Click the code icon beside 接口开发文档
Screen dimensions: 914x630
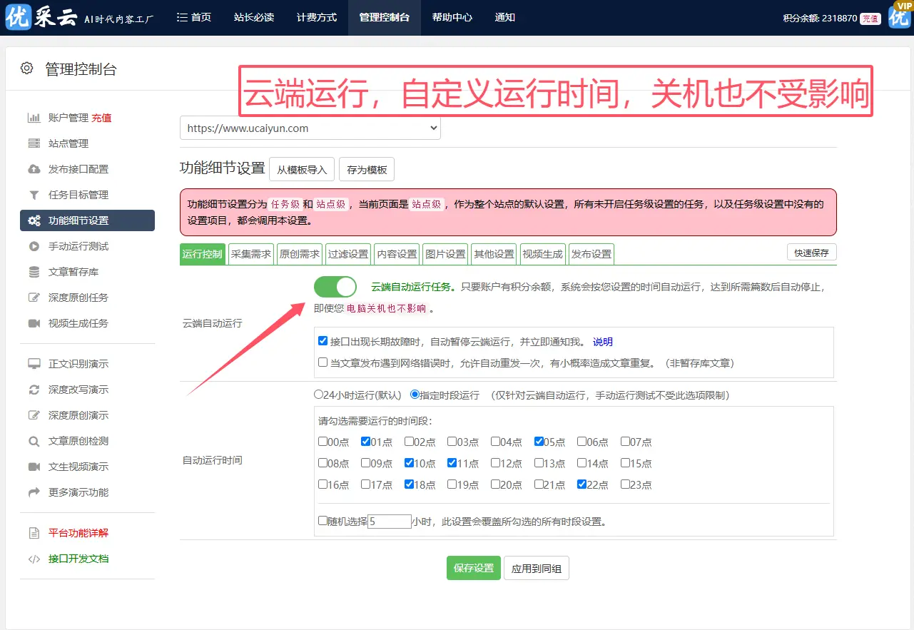(34, 559)
